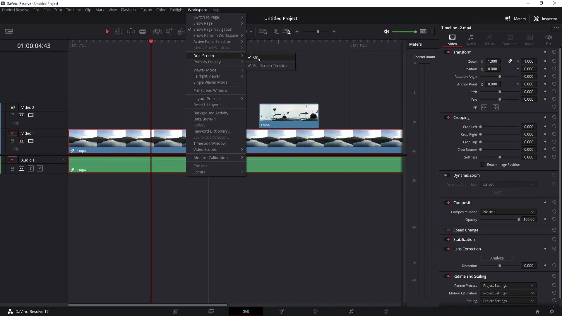This screenshot has width=562, height=316.
Task: Check Retain Image Position checkbox
Action: click(x=482, y=164)
